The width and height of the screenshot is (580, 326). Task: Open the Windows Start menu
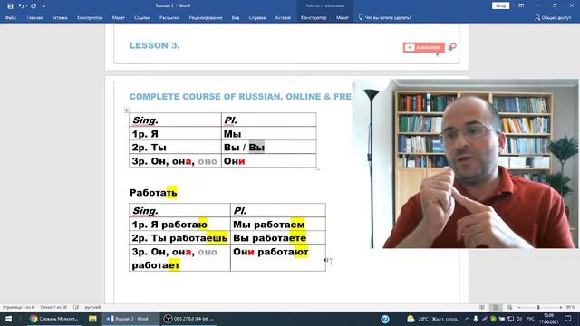pyautogui.click(x=8, y=319)
